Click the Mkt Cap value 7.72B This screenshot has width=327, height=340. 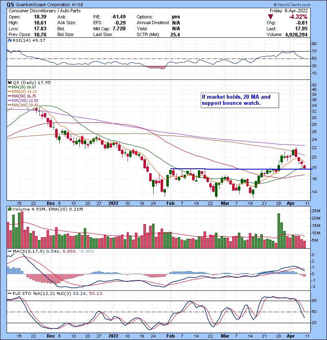[119, 29]
